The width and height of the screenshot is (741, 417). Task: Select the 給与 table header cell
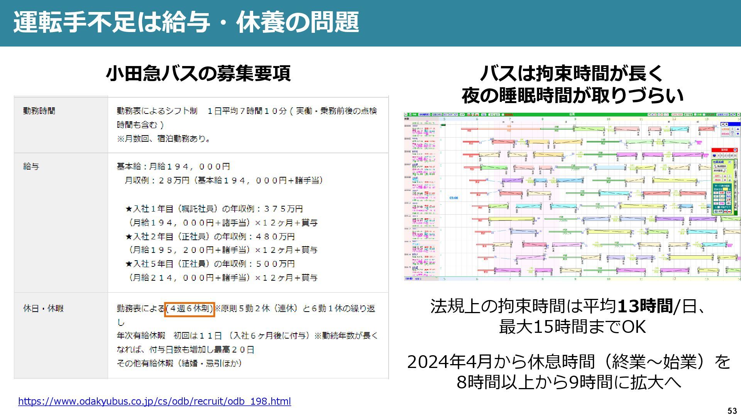tap(61, 222)
